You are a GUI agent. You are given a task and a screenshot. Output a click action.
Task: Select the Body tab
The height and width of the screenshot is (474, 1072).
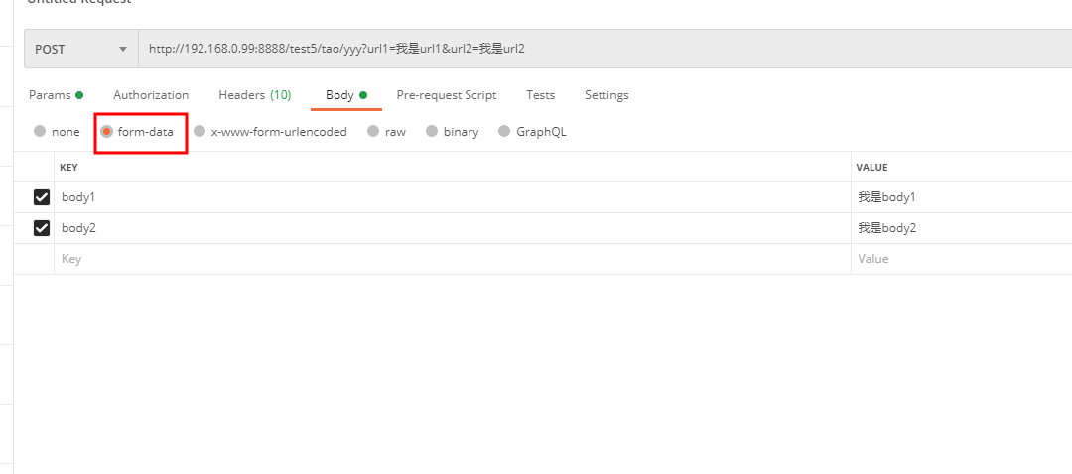pyautogui.click(x=346, y=95)
